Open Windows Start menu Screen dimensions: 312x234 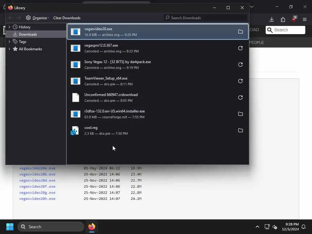click(10, 227)
